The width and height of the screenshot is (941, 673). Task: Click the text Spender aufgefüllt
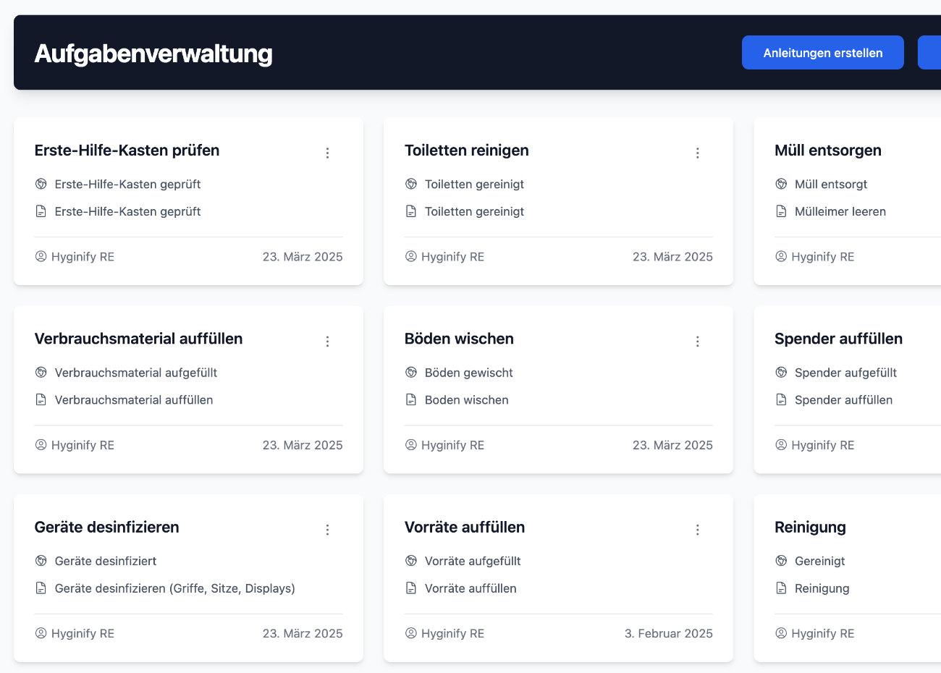845,373
